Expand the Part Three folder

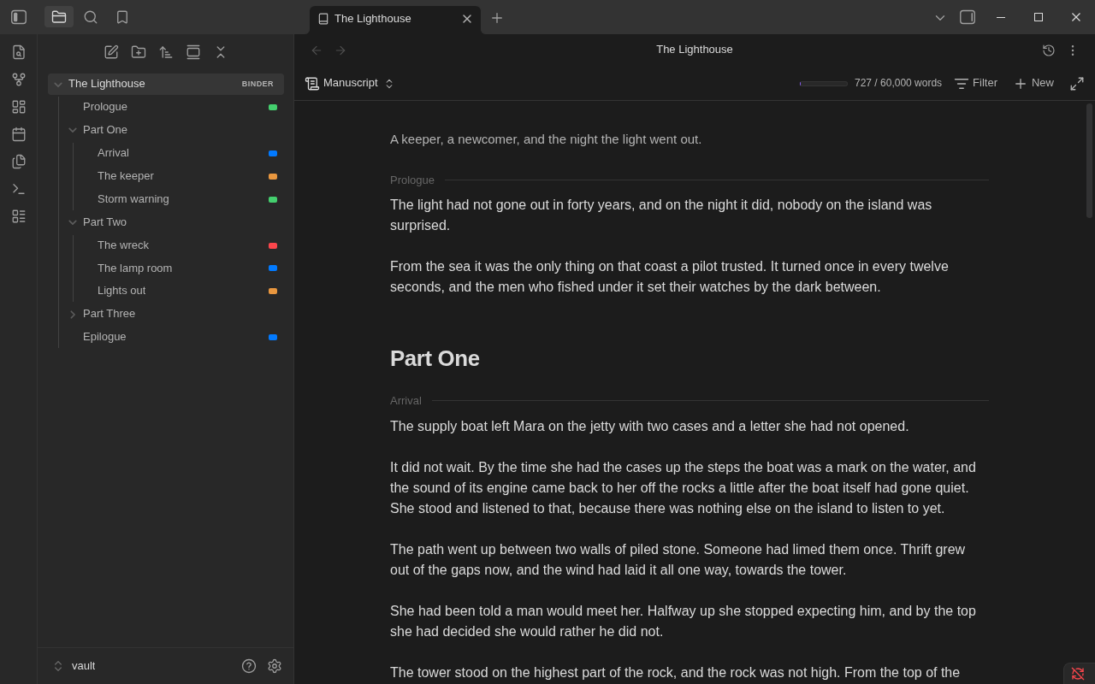coord(73,314)
